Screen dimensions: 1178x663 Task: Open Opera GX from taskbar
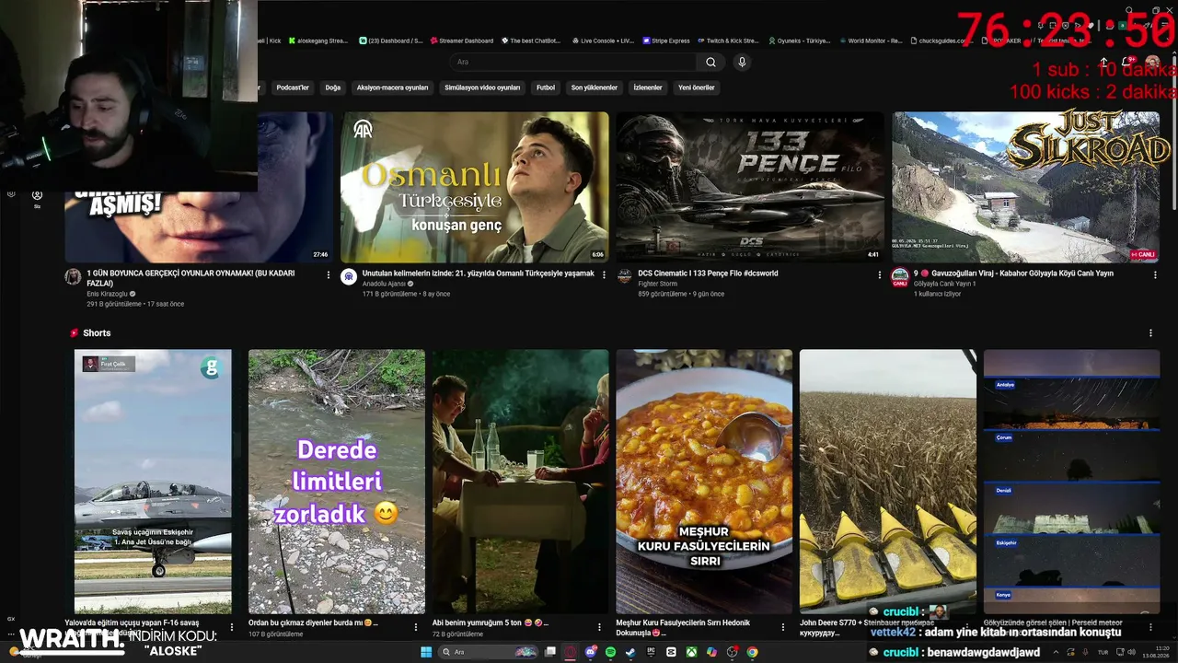(x=570, y=652)
